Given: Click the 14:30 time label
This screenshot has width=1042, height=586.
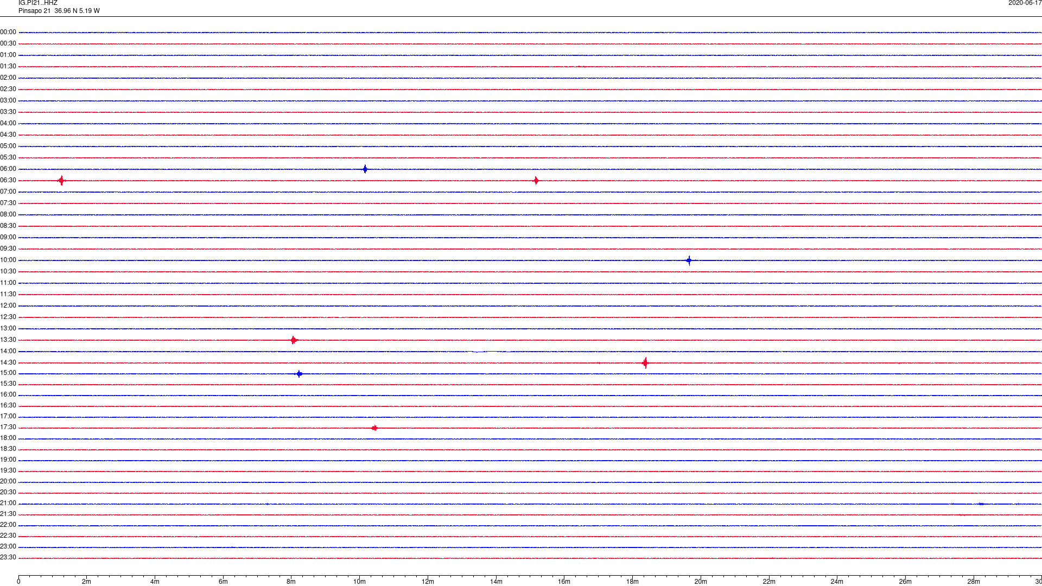Looking at the screenshot, I should click(8, 362).
